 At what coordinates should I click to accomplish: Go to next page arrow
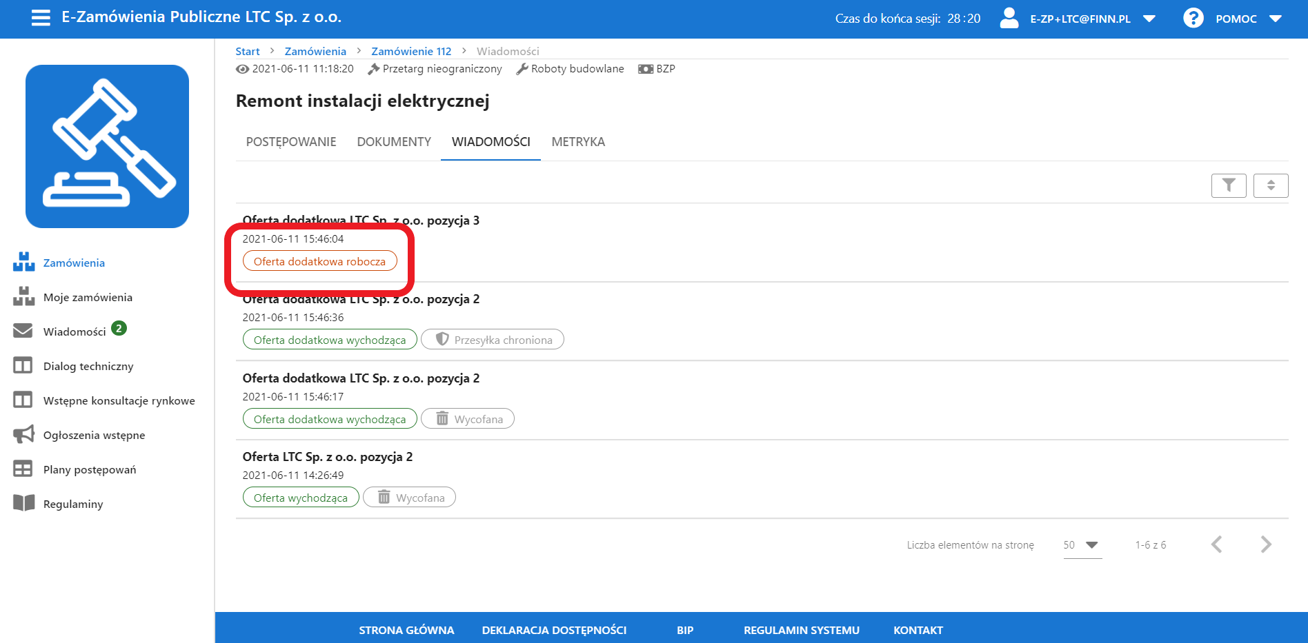1266,544
